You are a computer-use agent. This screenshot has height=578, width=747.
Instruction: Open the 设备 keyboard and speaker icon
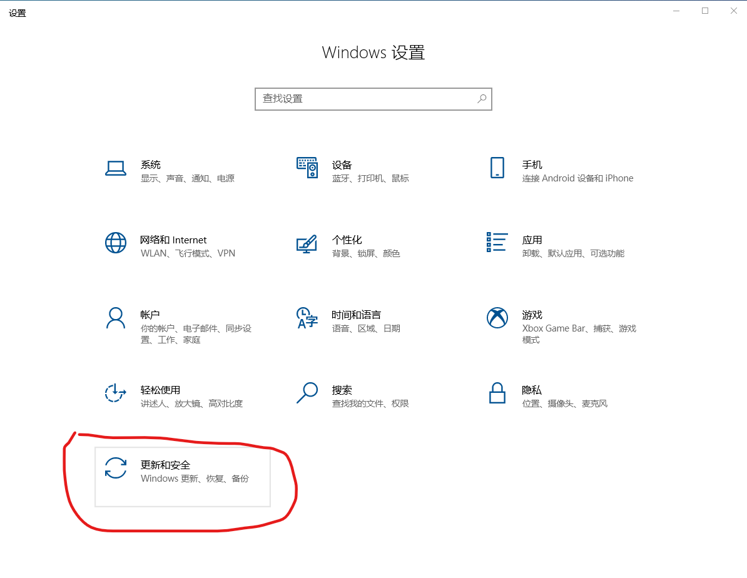tap(307, 168)
